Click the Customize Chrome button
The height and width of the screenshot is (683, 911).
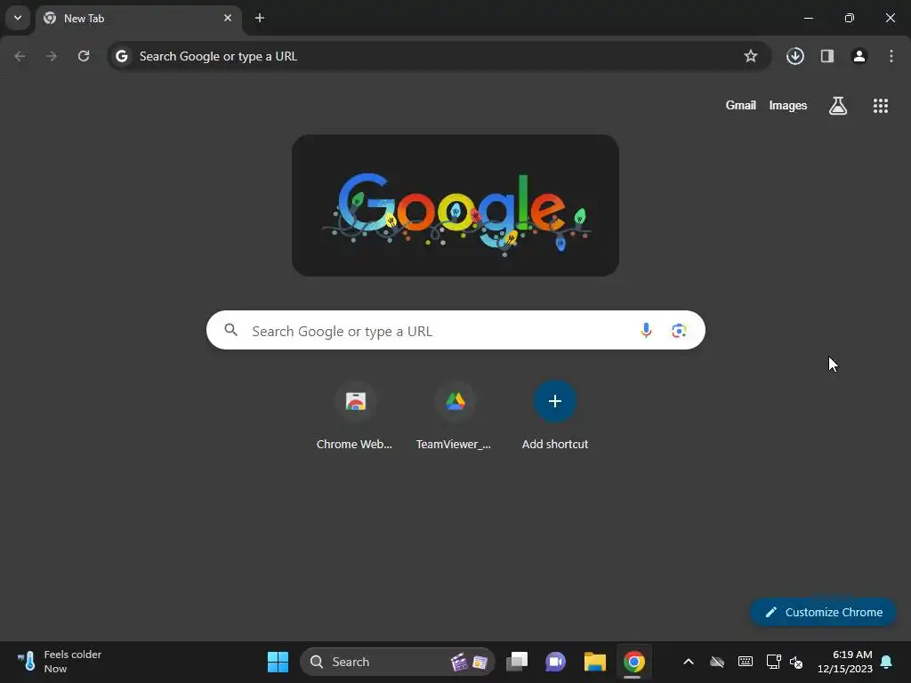823,612
